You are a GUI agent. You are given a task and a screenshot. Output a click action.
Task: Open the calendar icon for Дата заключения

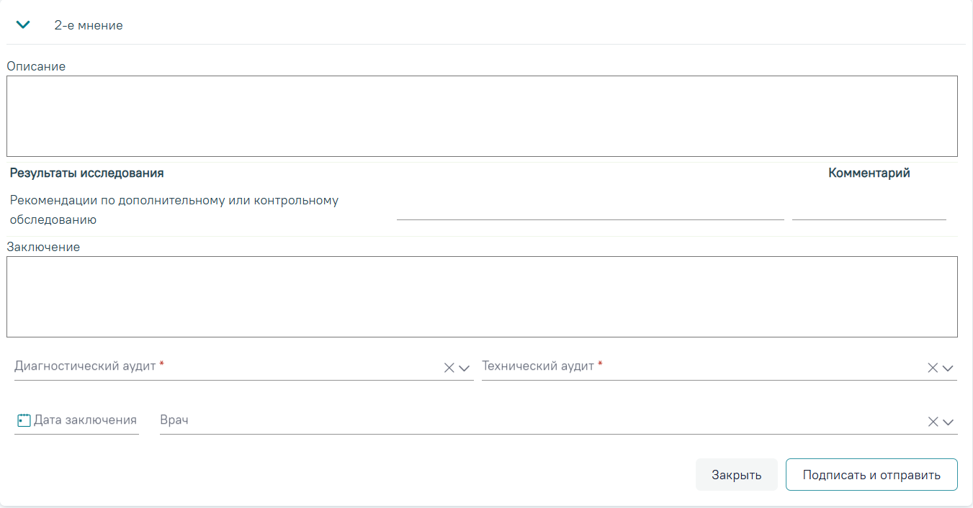tap(24, 420)
